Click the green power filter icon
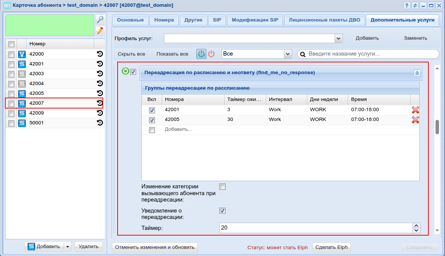 pyautogui.click(x=202, y=54)
